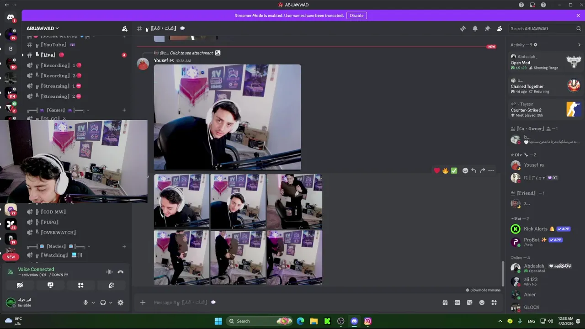Image resolution: width=585 pixels, height=329 pixels.
Task: Add attachment with the plus button
Action: click(x=143, y=302)
